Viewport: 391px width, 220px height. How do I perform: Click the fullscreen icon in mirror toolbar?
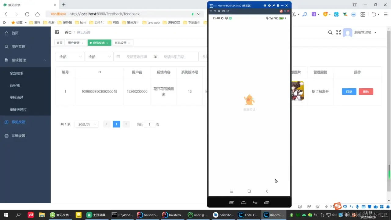(x=228, y=11)
